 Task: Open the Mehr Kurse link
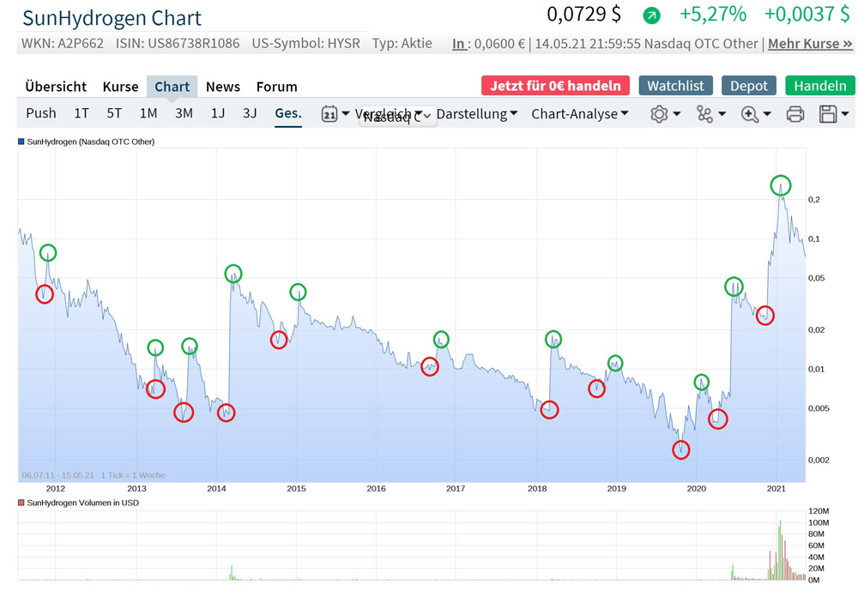click(x=811, y=44)
